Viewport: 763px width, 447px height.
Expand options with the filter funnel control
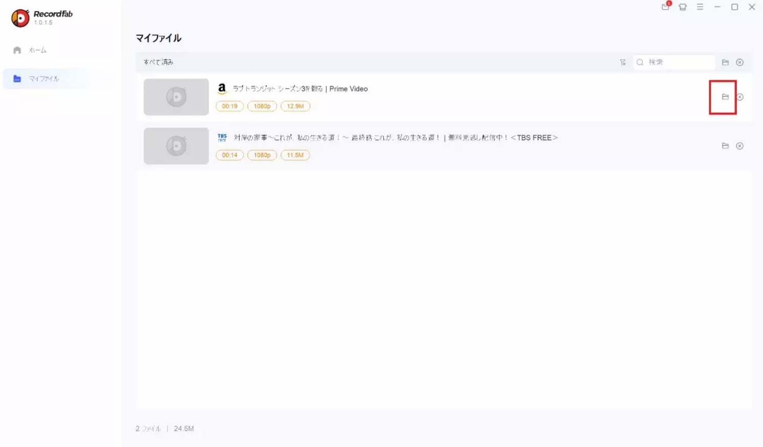[x=623, y=62]
